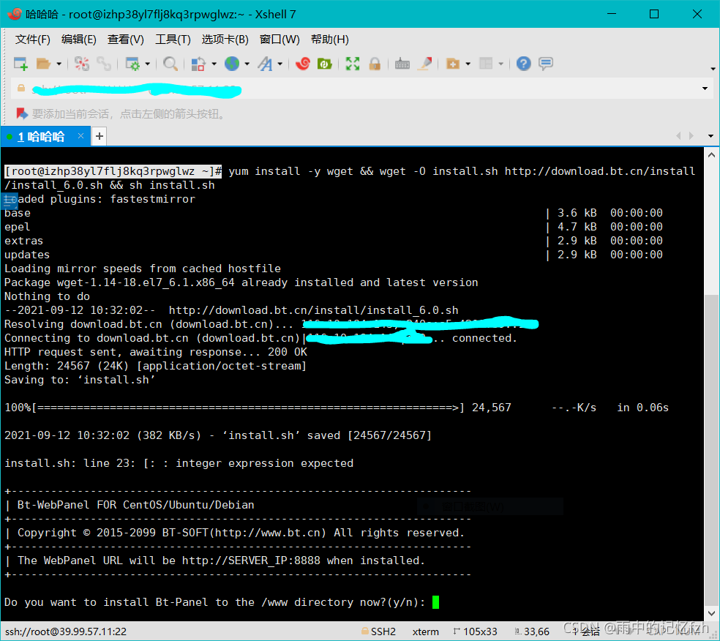
Task: Expand the layout panes dropdown arrow
Action: 501,64
